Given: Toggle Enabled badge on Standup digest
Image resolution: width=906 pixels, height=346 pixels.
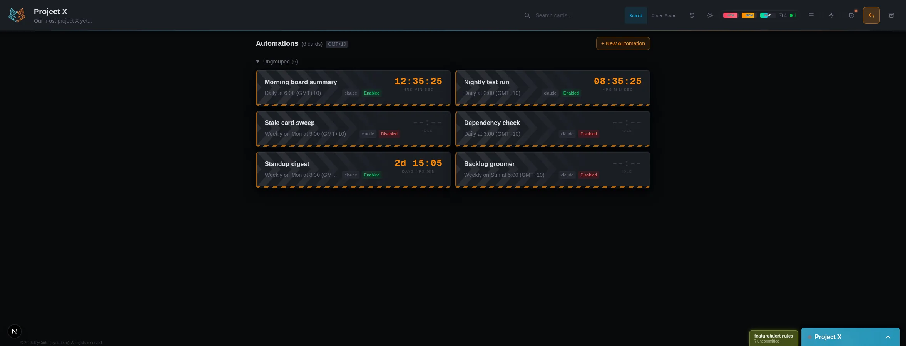Looking at the screenshot, I should tap(372, 175).
